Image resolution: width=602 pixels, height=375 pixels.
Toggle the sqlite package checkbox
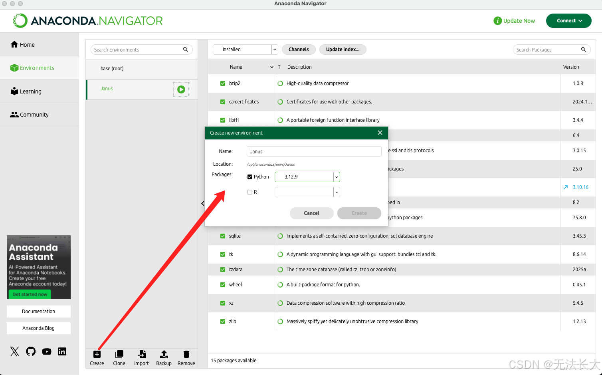223,236
